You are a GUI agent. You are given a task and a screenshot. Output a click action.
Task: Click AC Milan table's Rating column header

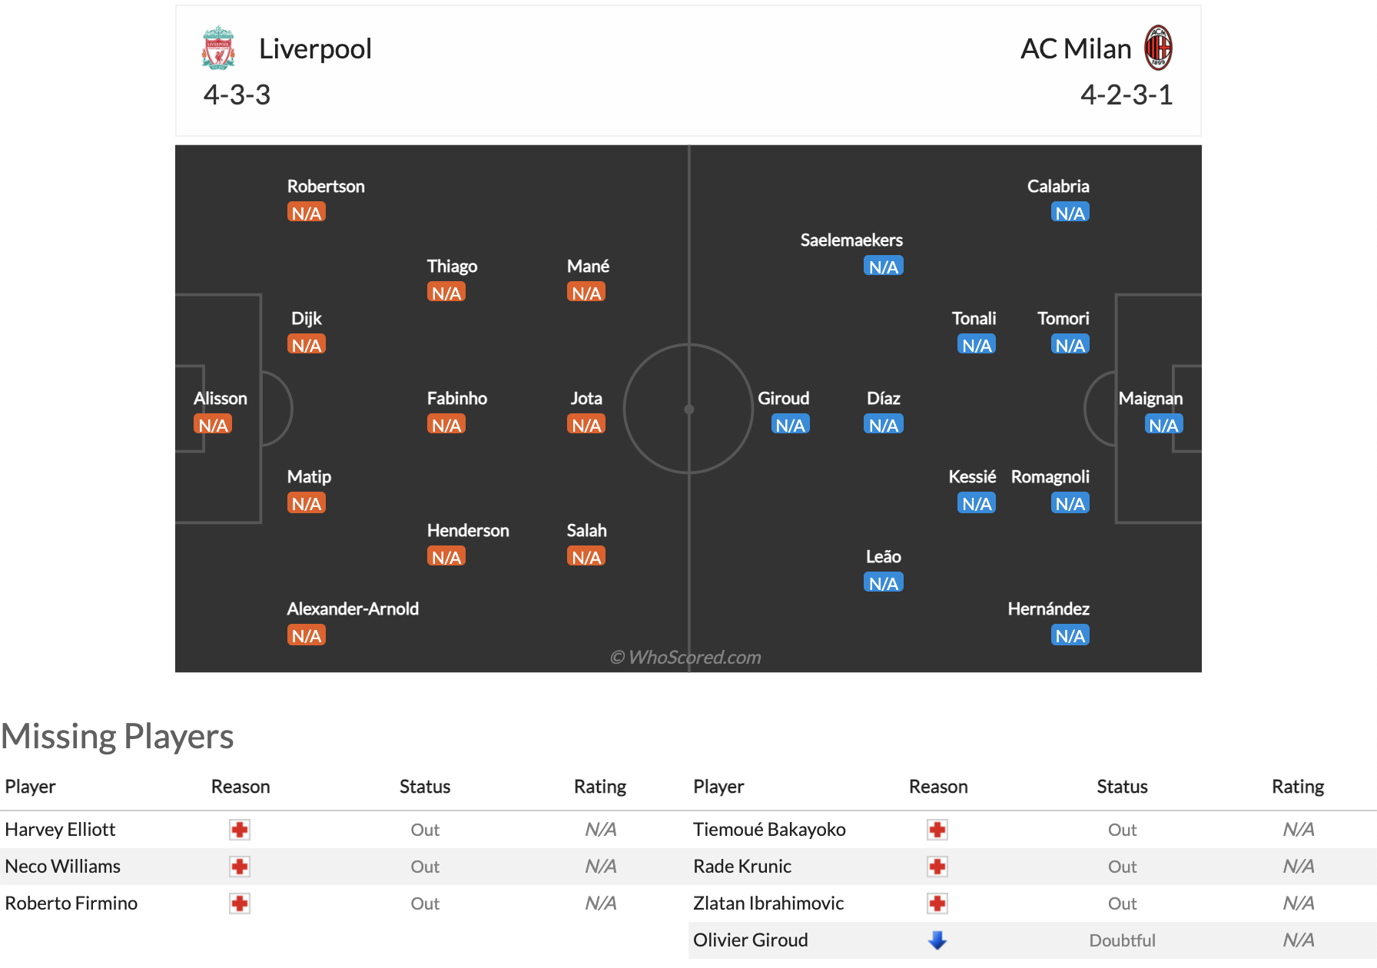[1298, 787]
